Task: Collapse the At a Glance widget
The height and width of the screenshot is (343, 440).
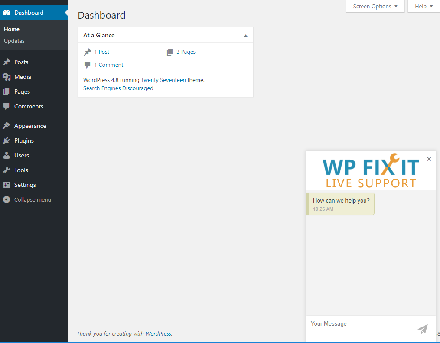Action: pyautogui.click(x=245, y=36)
